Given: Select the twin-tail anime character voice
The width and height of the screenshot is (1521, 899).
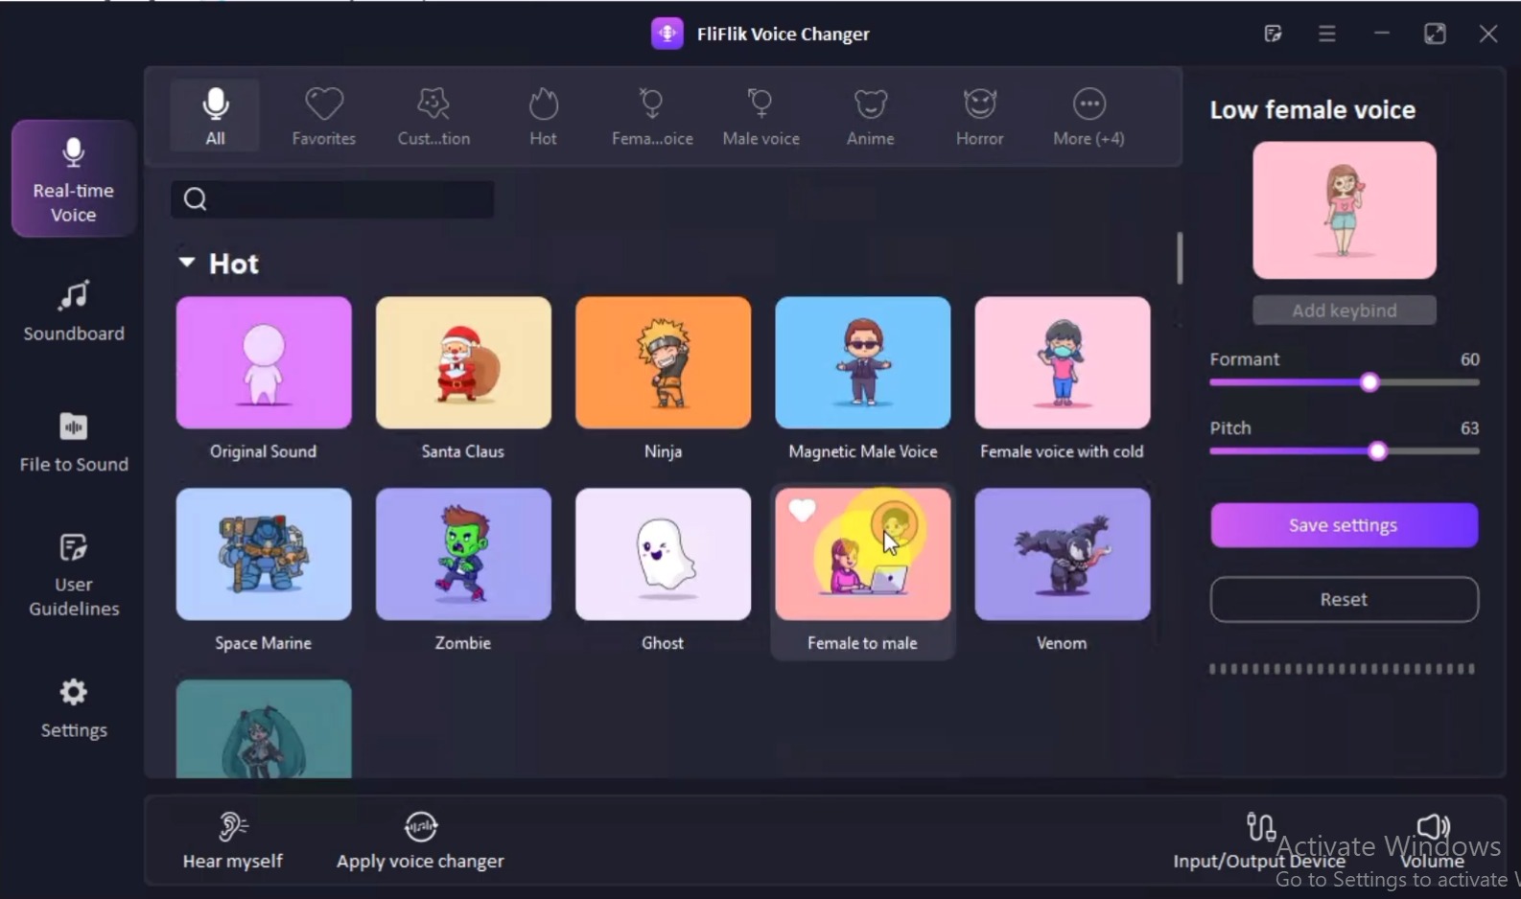Looking at the screenshot, I should click(x=264, y=728).
